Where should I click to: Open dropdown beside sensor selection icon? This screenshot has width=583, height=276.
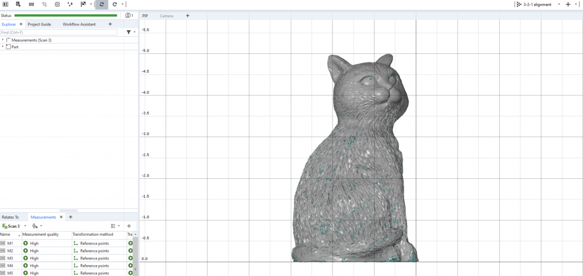[x=41, y=226]
